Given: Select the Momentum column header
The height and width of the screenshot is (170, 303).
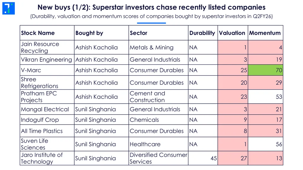Looking at the screenshot, I should click(265, 33).
